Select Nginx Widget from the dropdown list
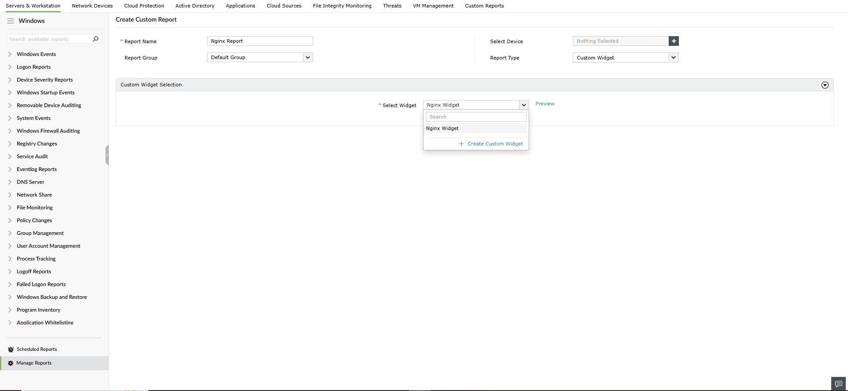This screenshot has height=391, width=848. click(x=476, y=128)
